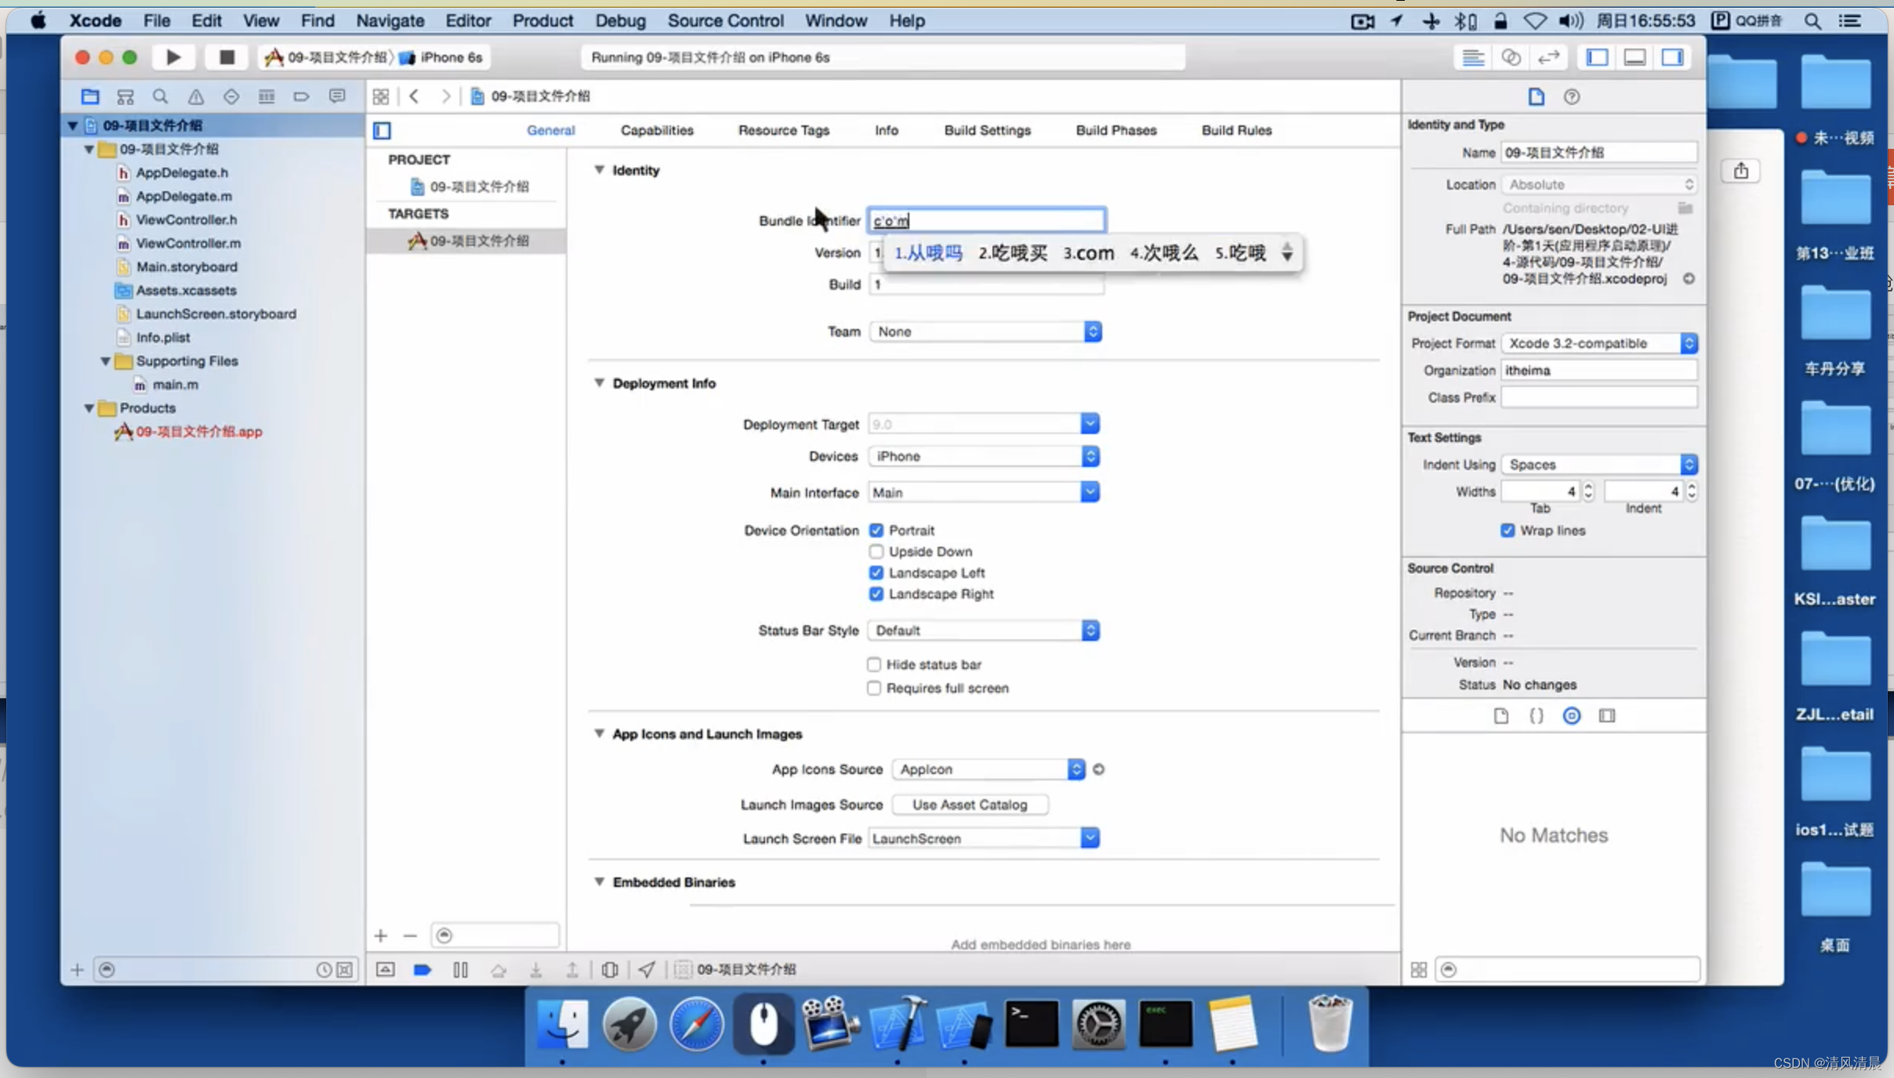Click the quick help inspector icon
Viewport: 1894px width, 1078px height.
pos(1571,96)
